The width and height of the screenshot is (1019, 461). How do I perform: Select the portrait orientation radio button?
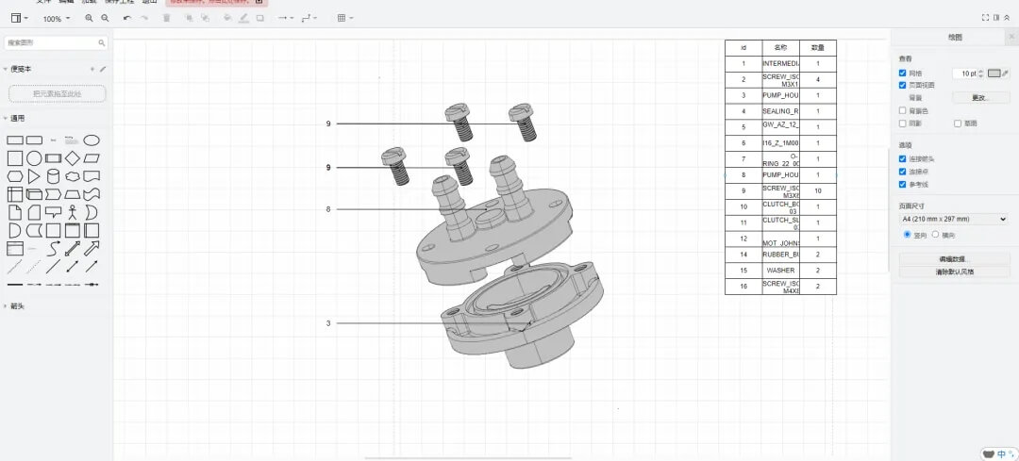908,235
